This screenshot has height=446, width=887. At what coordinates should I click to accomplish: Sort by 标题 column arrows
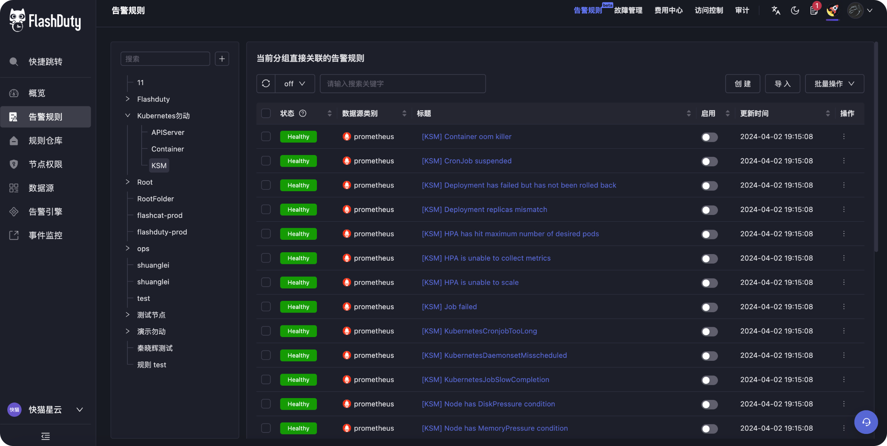[x=689, y=113]
